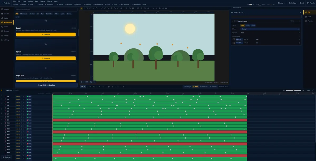Use the Beach animation
The height and width of the screenshot is (161, 316).
(46, 34)
